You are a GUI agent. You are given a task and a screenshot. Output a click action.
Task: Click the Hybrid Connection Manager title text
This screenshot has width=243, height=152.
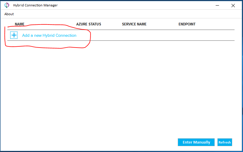35,5
